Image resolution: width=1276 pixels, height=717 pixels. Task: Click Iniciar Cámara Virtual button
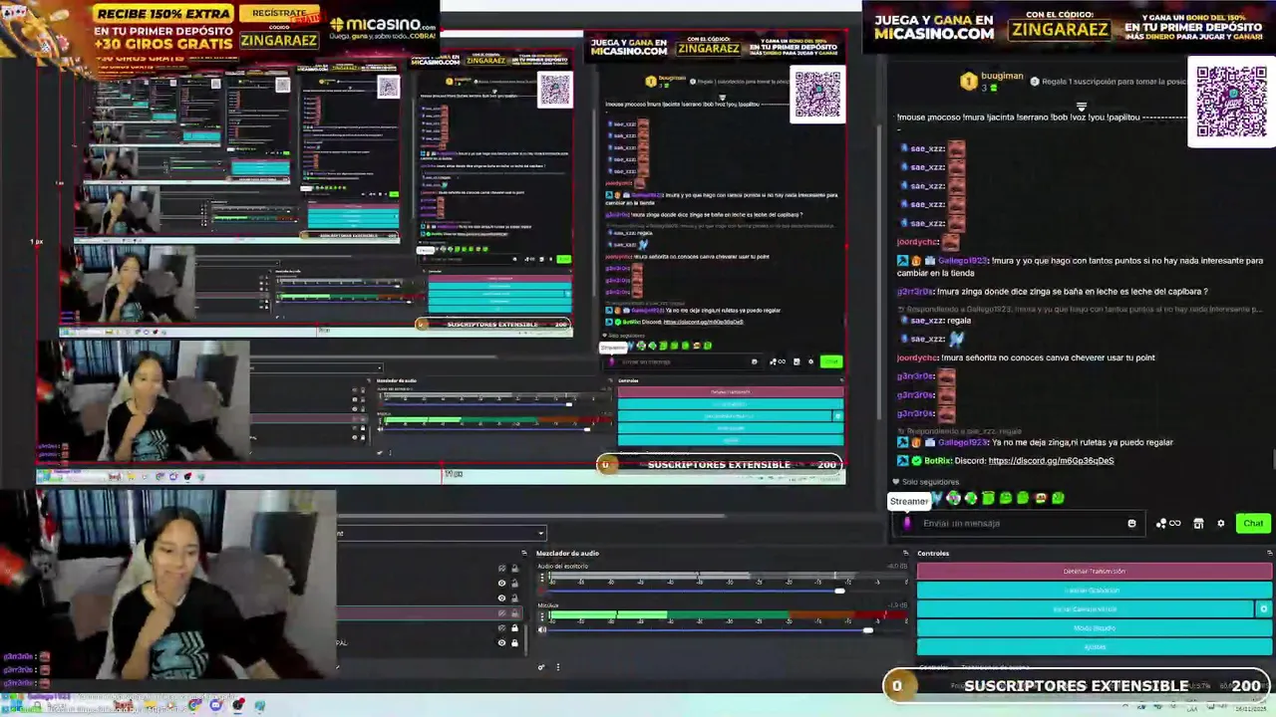(1086, 608)
